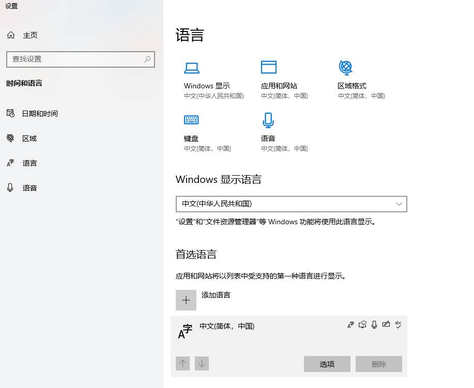The width and height of the screenshot is (474, 388).
Task: Click the abc spell-check feature icon
Action: point(398,324)
